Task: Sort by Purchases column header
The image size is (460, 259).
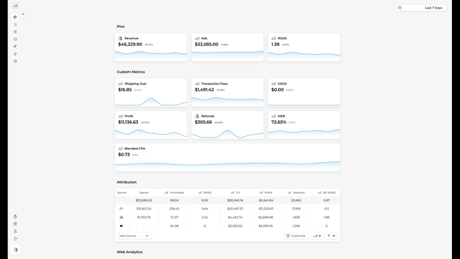Action: [x=174, y=193]
